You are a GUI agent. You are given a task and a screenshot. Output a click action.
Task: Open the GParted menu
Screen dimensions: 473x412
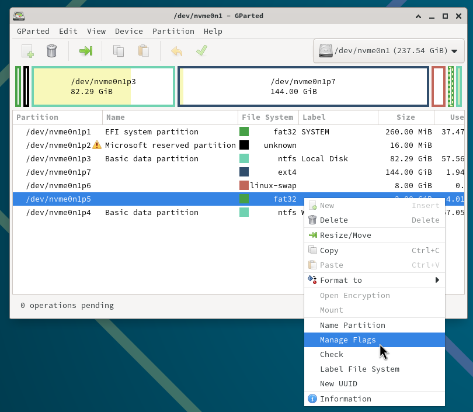click(32, 31)
